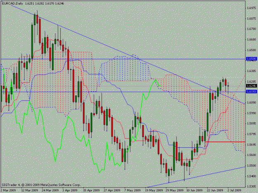Click the 1.6385 price scale value
The width and height of the screenshot is (258, 193).
click(x=252, y=71)
